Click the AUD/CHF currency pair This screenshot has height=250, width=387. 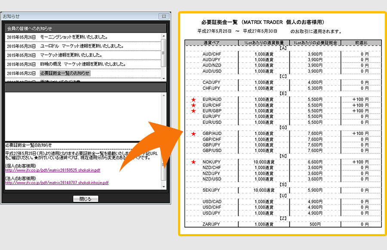(212, 54)
